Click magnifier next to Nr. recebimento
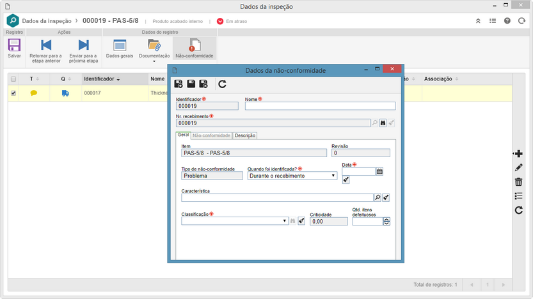The width and height of the screenshot is (533, 299). (374, 123)
